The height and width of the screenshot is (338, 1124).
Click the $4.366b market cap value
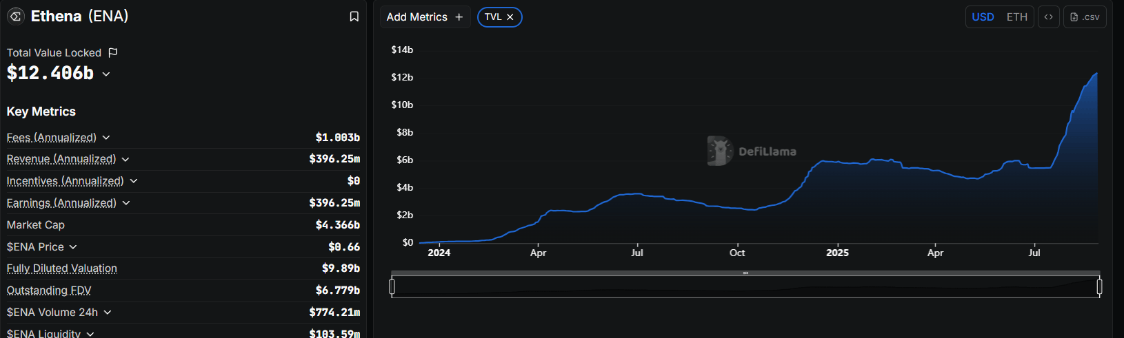(338, 225)
